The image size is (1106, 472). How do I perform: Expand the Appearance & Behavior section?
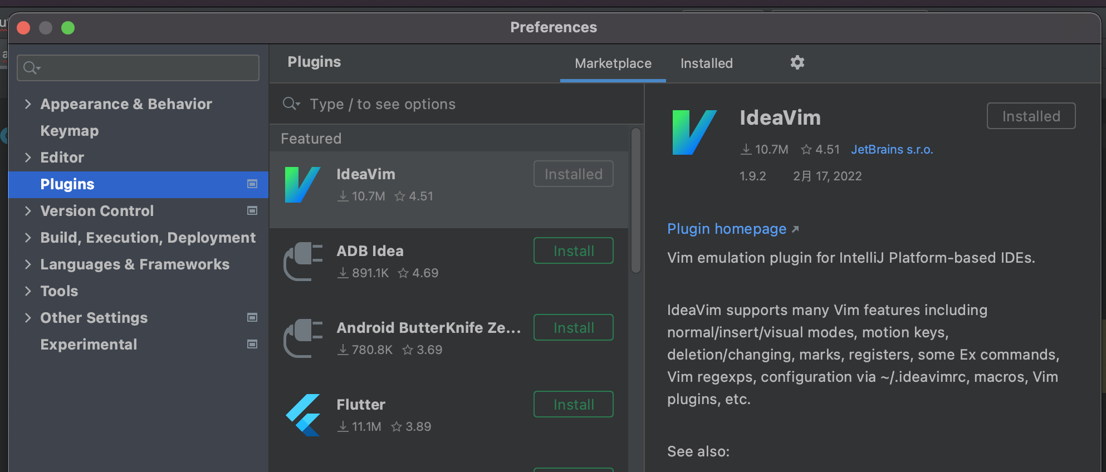(x=28, y=104)
